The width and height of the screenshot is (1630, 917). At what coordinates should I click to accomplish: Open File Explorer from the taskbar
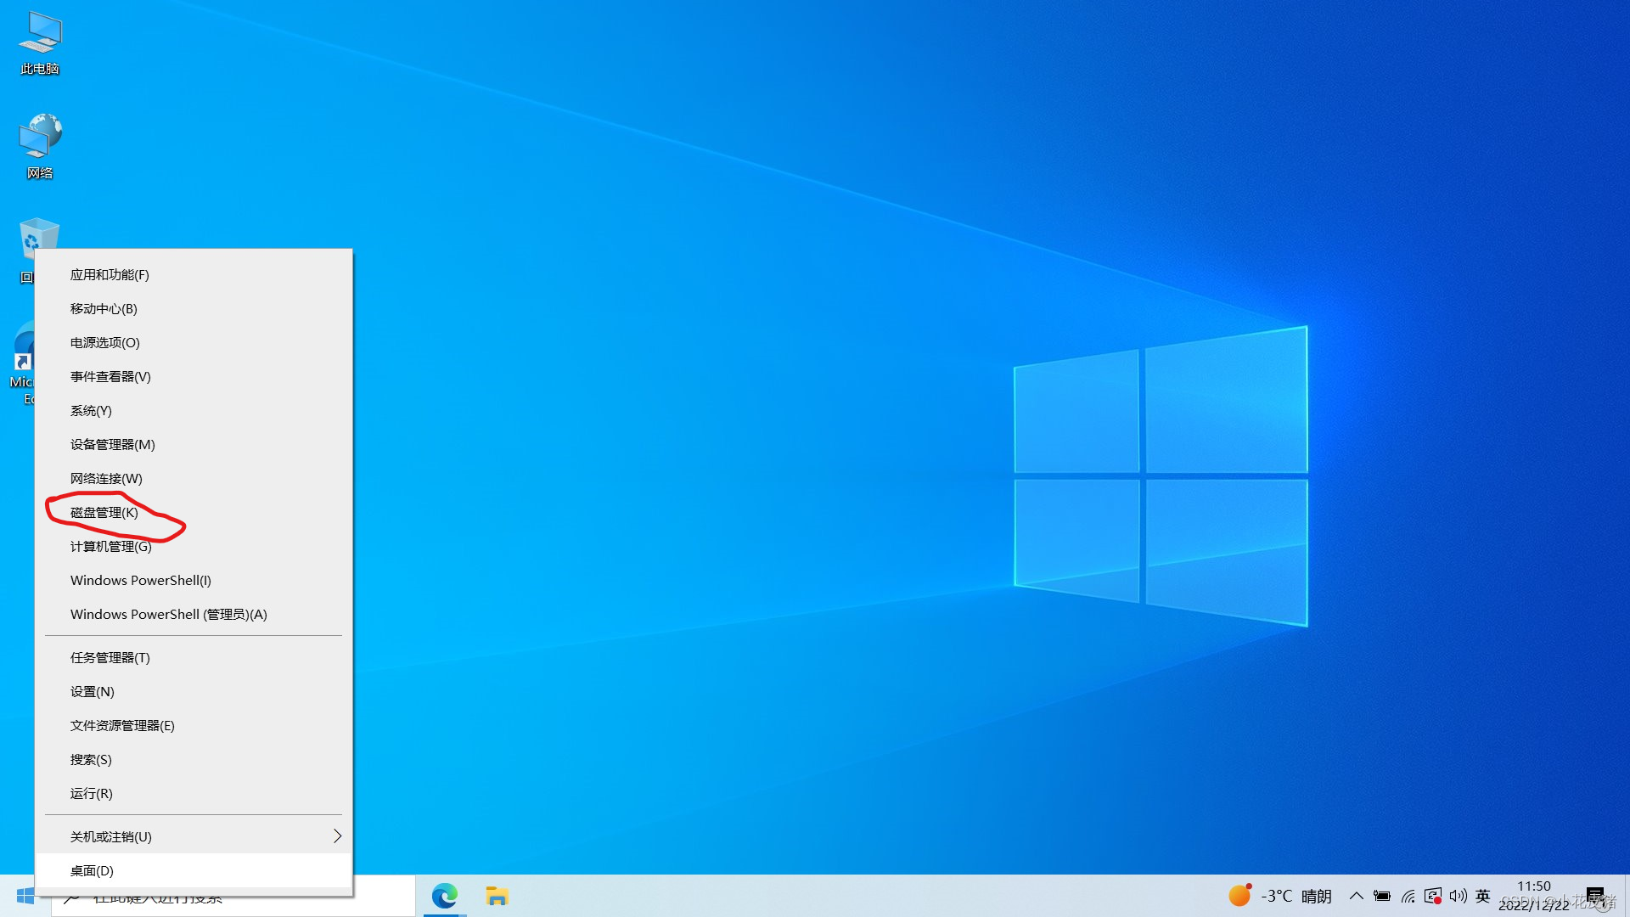(497, 896)
